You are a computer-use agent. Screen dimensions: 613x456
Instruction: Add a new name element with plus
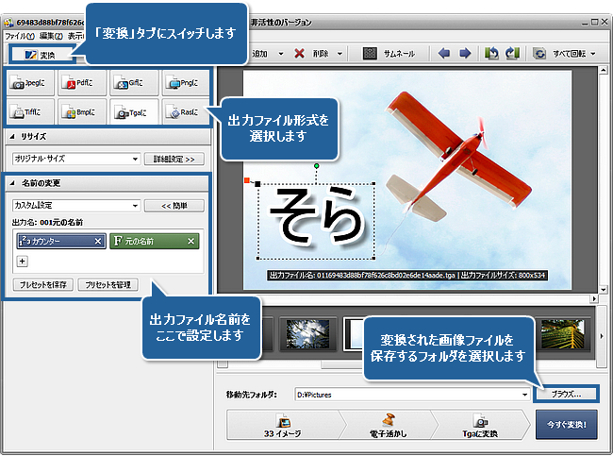point(23,262)
